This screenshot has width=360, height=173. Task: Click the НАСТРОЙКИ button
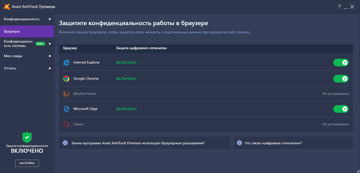coord(27,163)
